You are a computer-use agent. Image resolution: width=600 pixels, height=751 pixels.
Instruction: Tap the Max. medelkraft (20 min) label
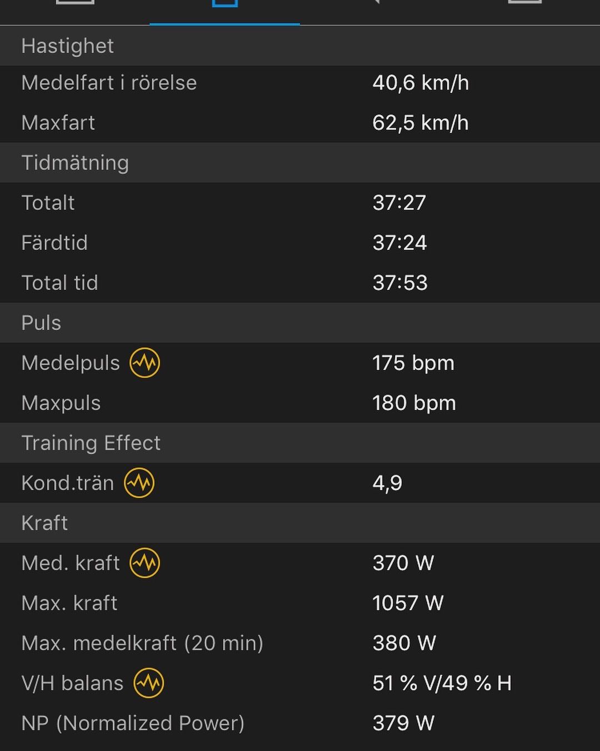click(x=142, y=643)
